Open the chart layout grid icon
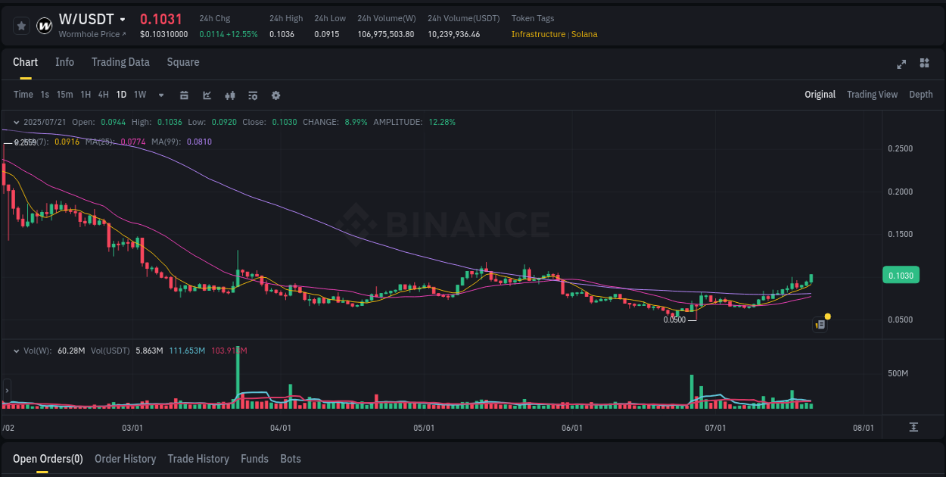Image resolution: width=946 pixels, height=477 pixels. pos(923,64)
